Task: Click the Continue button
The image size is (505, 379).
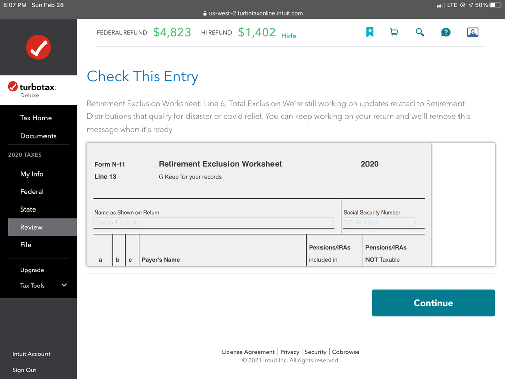Action: click(x=433, y=303)
